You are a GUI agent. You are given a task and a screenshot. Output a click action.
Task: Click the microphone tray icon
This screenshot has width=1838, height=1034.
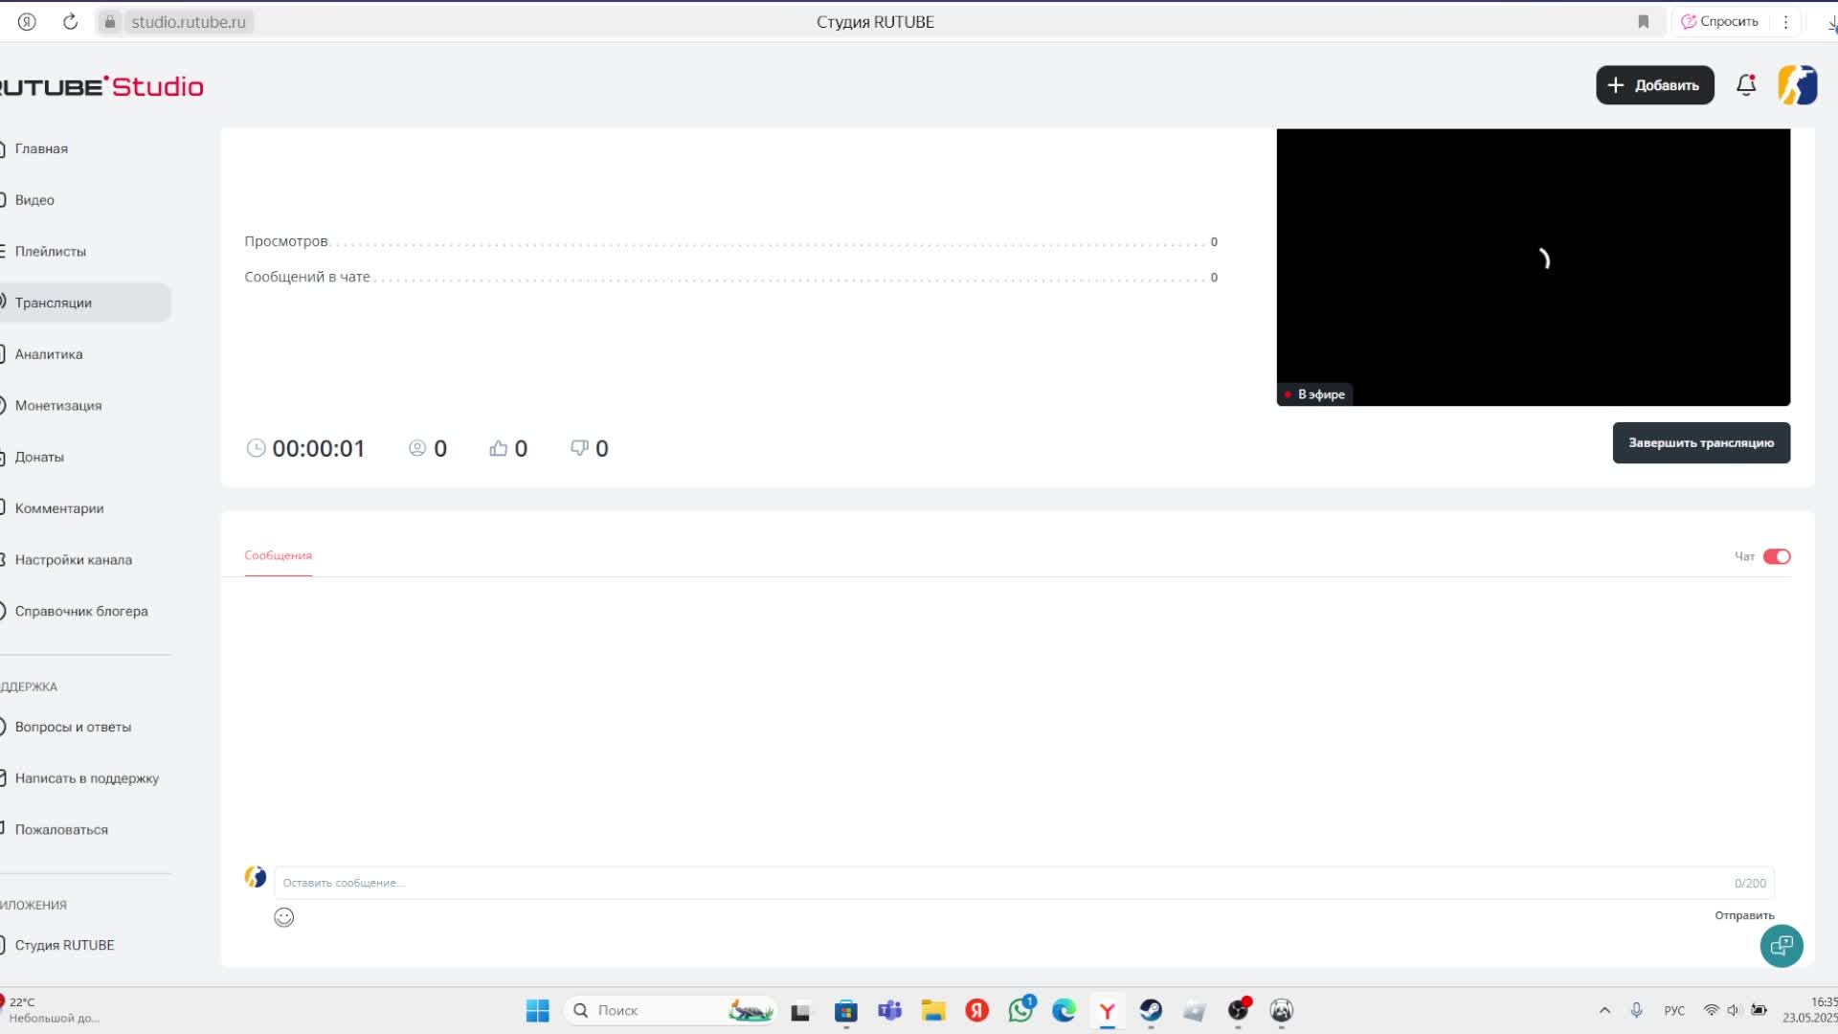tap(1637, 1010)
